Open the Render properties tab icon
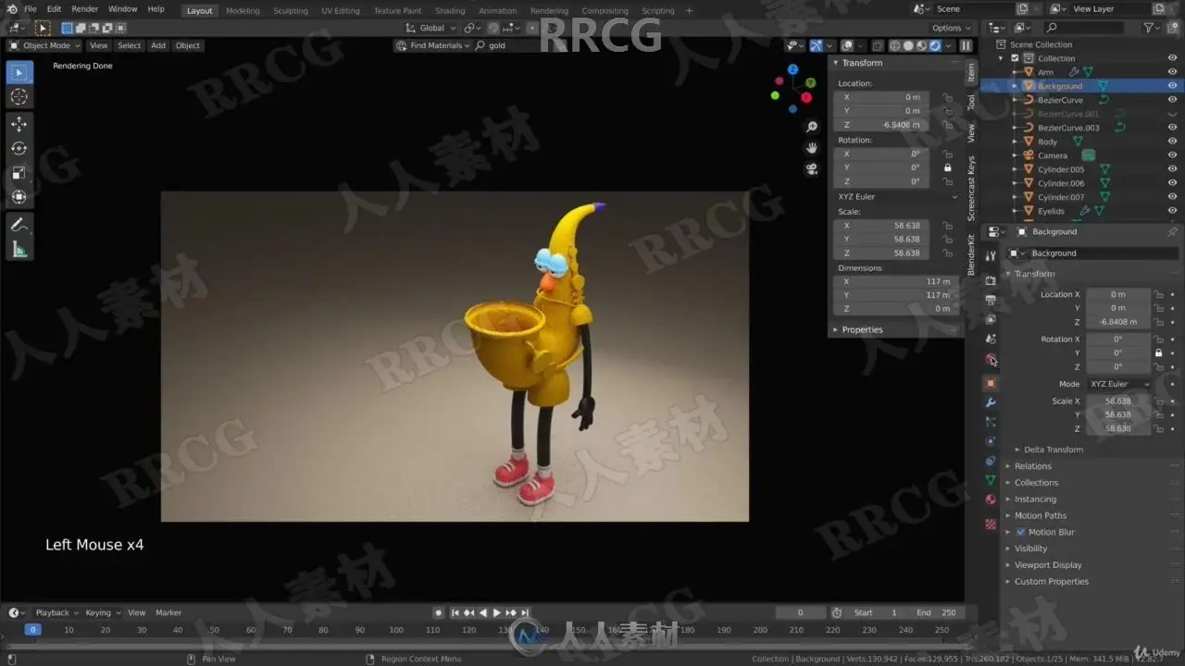Screen dimensions: 1185x666 click(991, 280)
